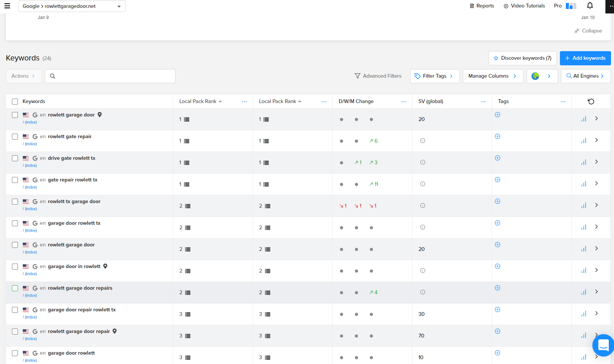Screen dimensions: 614x364
Task: Open the Filter Tags dropdown
Action: (434, 76)
